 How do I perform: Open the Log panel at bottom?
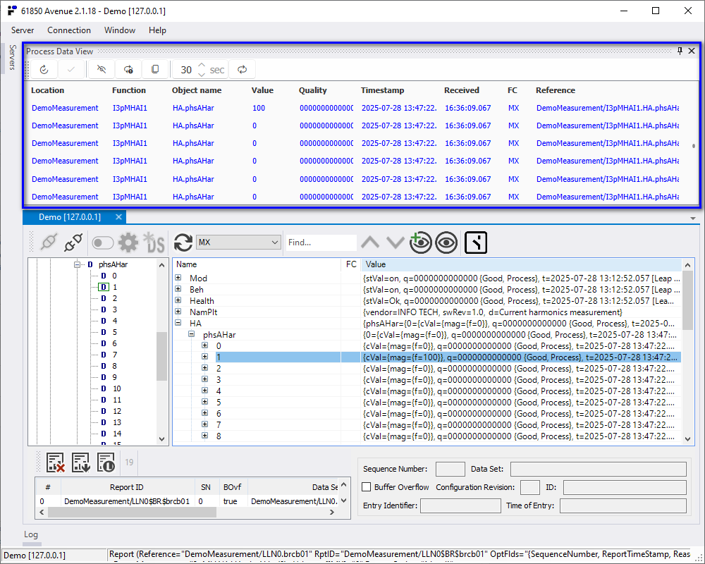click(31, 534)
